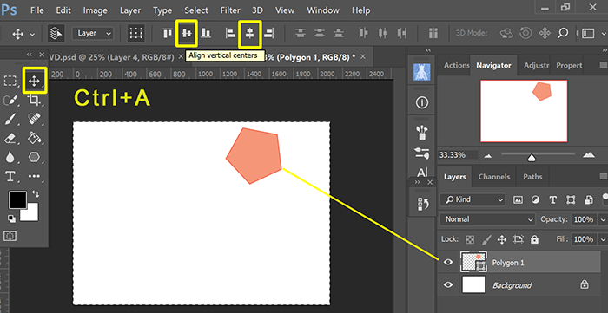
Task: Toggle Lock image pixels brush icon
Action: coord(486,239)
